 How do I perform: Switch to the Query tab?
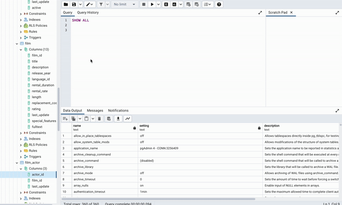(x=68, y=13)
